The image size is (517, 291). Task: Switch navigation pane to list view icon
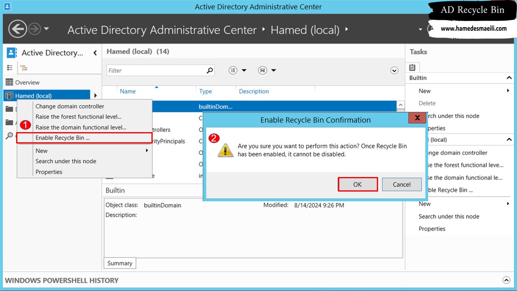10,67
